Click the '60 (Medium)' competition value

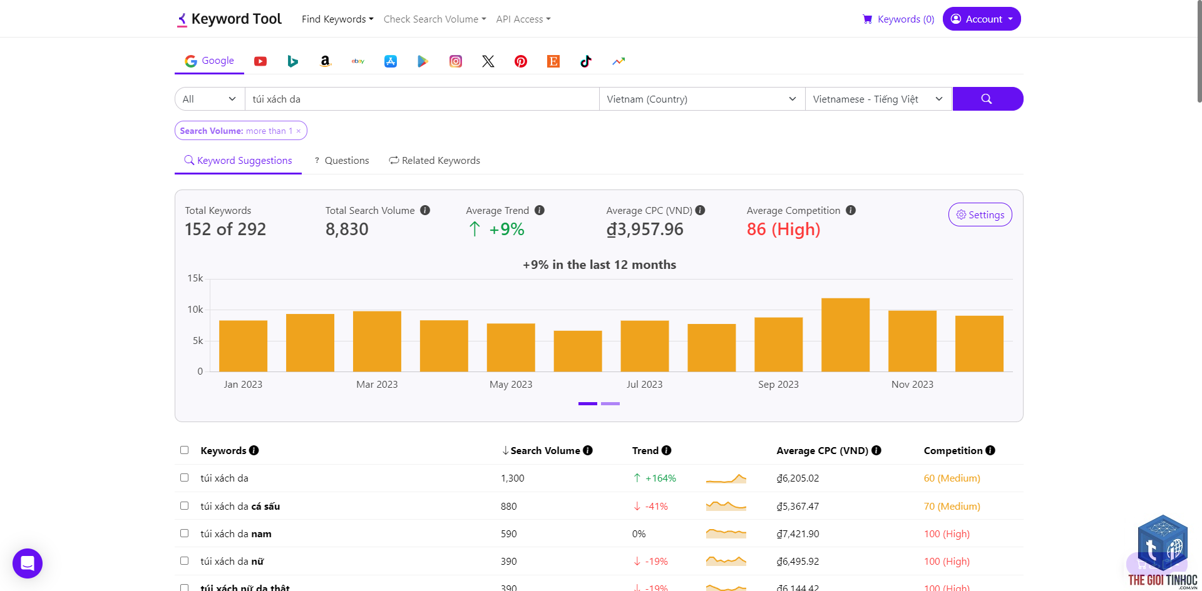pos(952,478)
